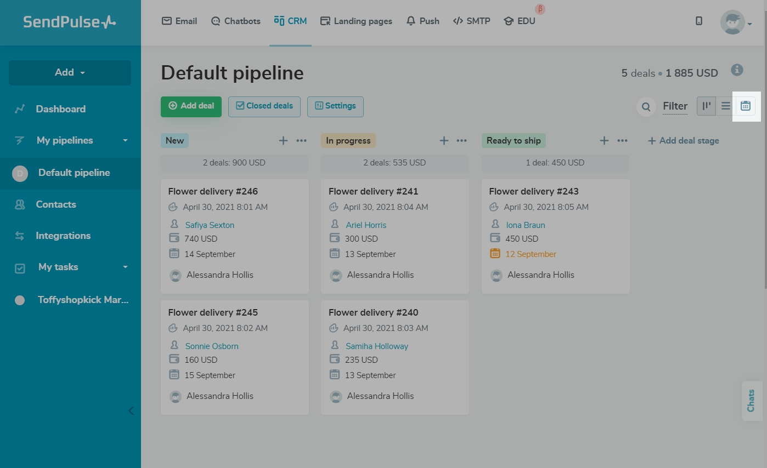
Task: Open contact Safiya Sexton
Action: pyautogui.click(x=209, y=225)
